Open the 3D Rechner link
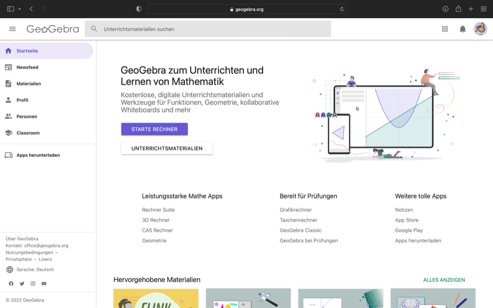 [x=156, y=220]
